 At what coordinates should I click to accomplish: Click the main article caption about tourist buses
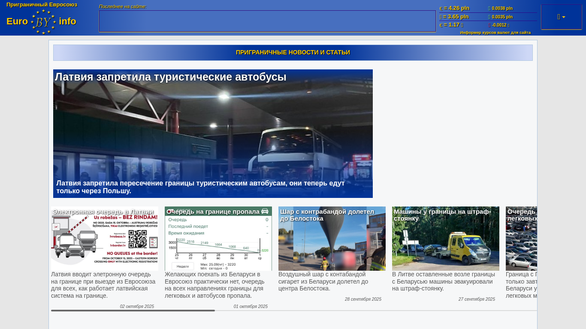(201, 187)
